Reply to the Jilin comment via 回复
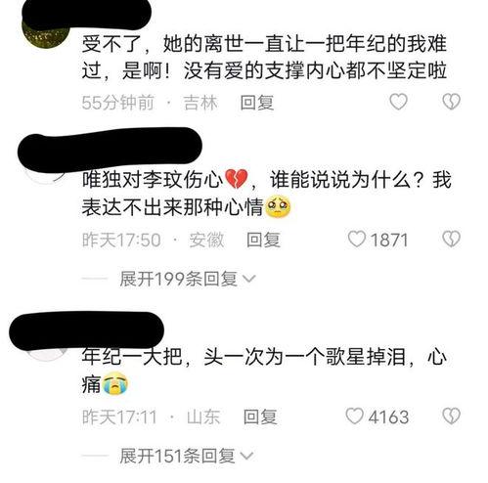Image resolution: width=488 pixels, height=483 pixels. 257,103
